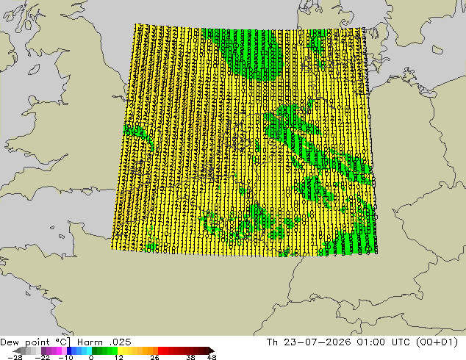The height and width of the screenshot is (360, 466).
Task: Click the '38' legend label
Action: point(190,357)
